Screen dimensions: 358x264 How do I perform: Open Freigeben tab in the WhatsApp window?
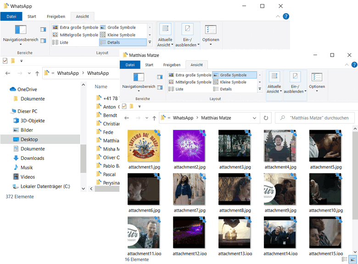click(x=56, y=17)
